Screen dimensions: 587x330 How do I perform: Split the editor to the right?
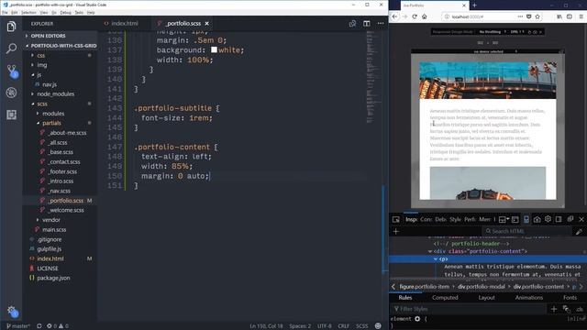tap(367, 24)
